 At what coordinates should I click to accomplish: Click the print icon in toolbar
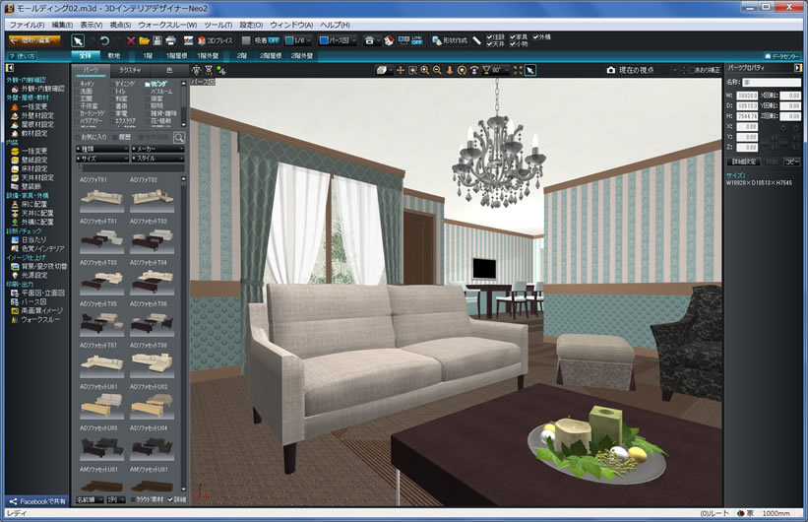tap(171, 40)
